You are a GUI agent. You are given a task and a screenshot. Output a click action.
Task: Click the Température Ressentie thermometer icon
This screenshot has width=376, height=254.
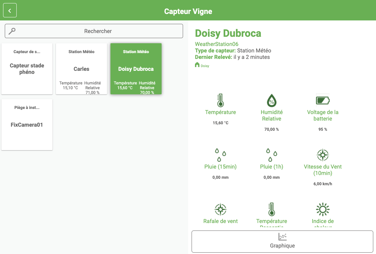coord(271,209)
